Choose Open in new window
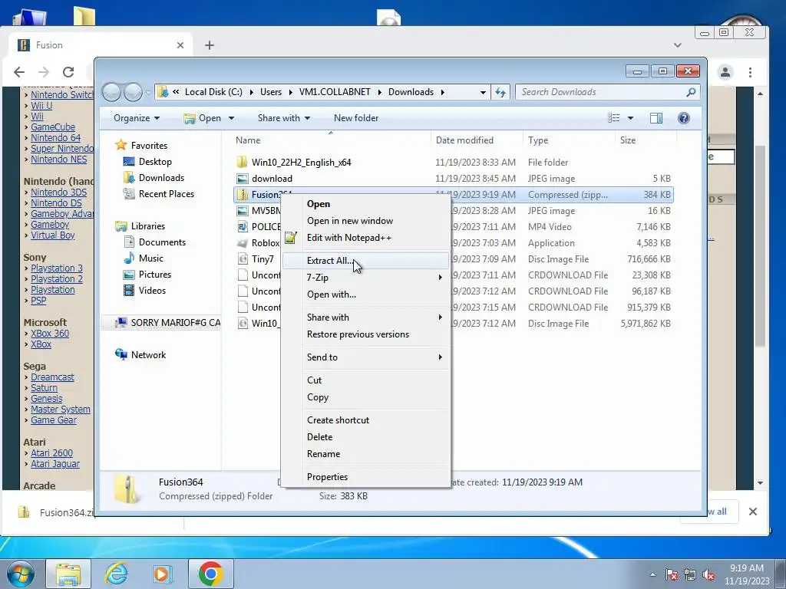This screenshot has width=786, height=589. pyautogui.click(x=366, y=221)
